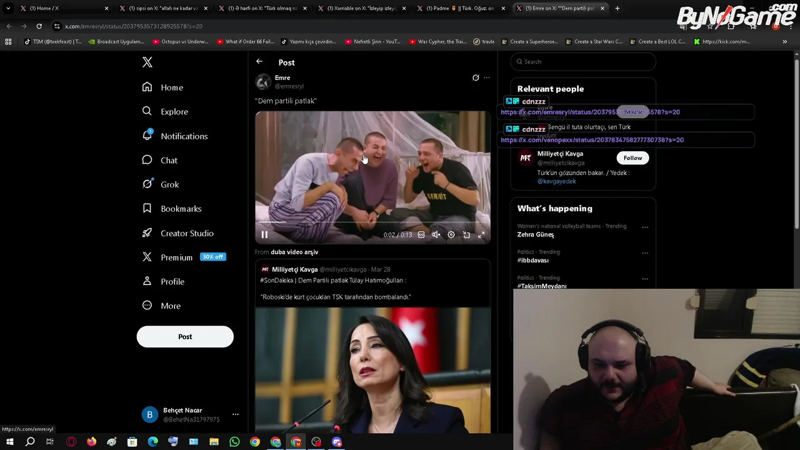Open Explore from the sidebar
This screenshot has width=800, height=450.
[165, 111]
